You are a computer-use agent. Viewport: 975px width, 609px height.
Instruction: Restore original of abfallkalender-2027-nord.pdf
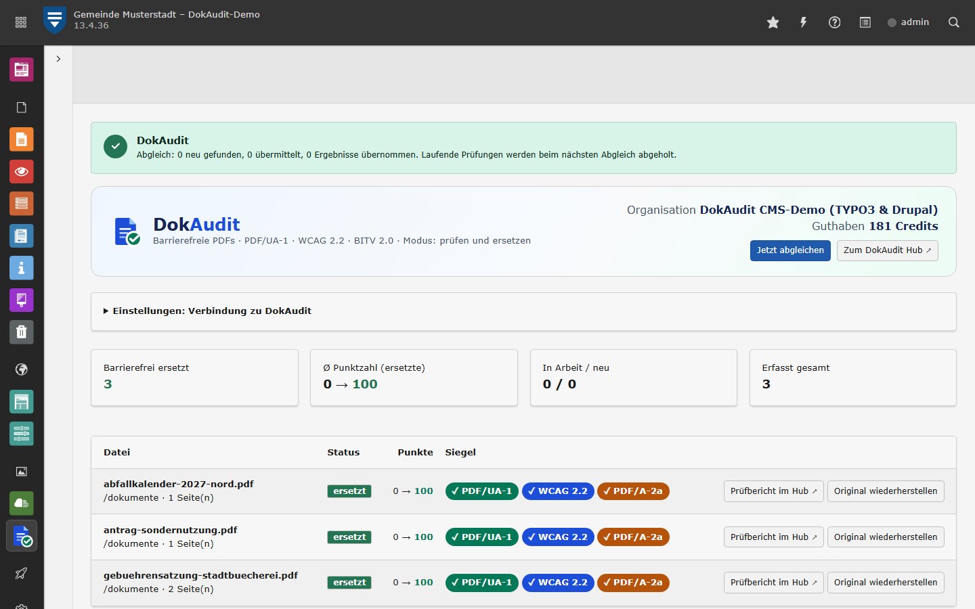pyautogui.click(x=886, y=491)
